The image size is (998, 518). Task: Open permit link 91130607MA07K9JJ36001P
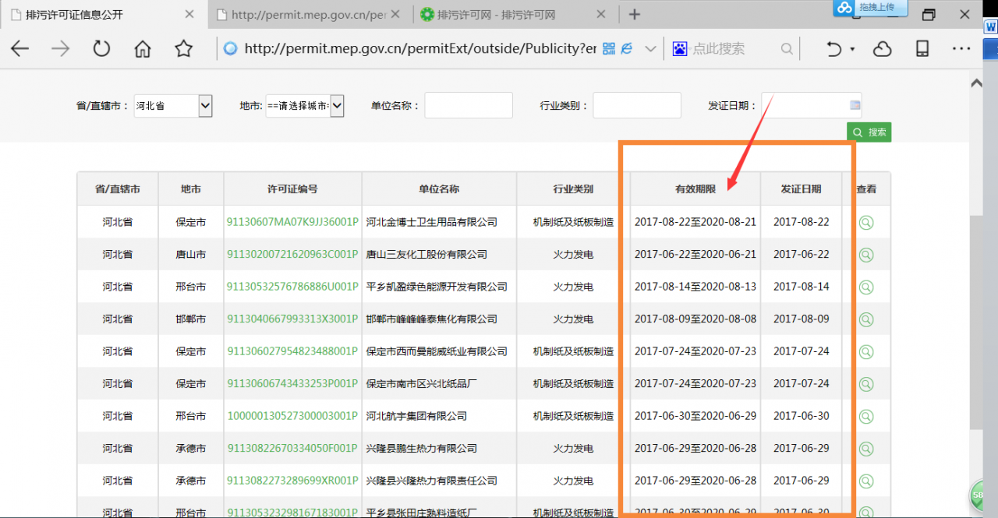point(292,221)
